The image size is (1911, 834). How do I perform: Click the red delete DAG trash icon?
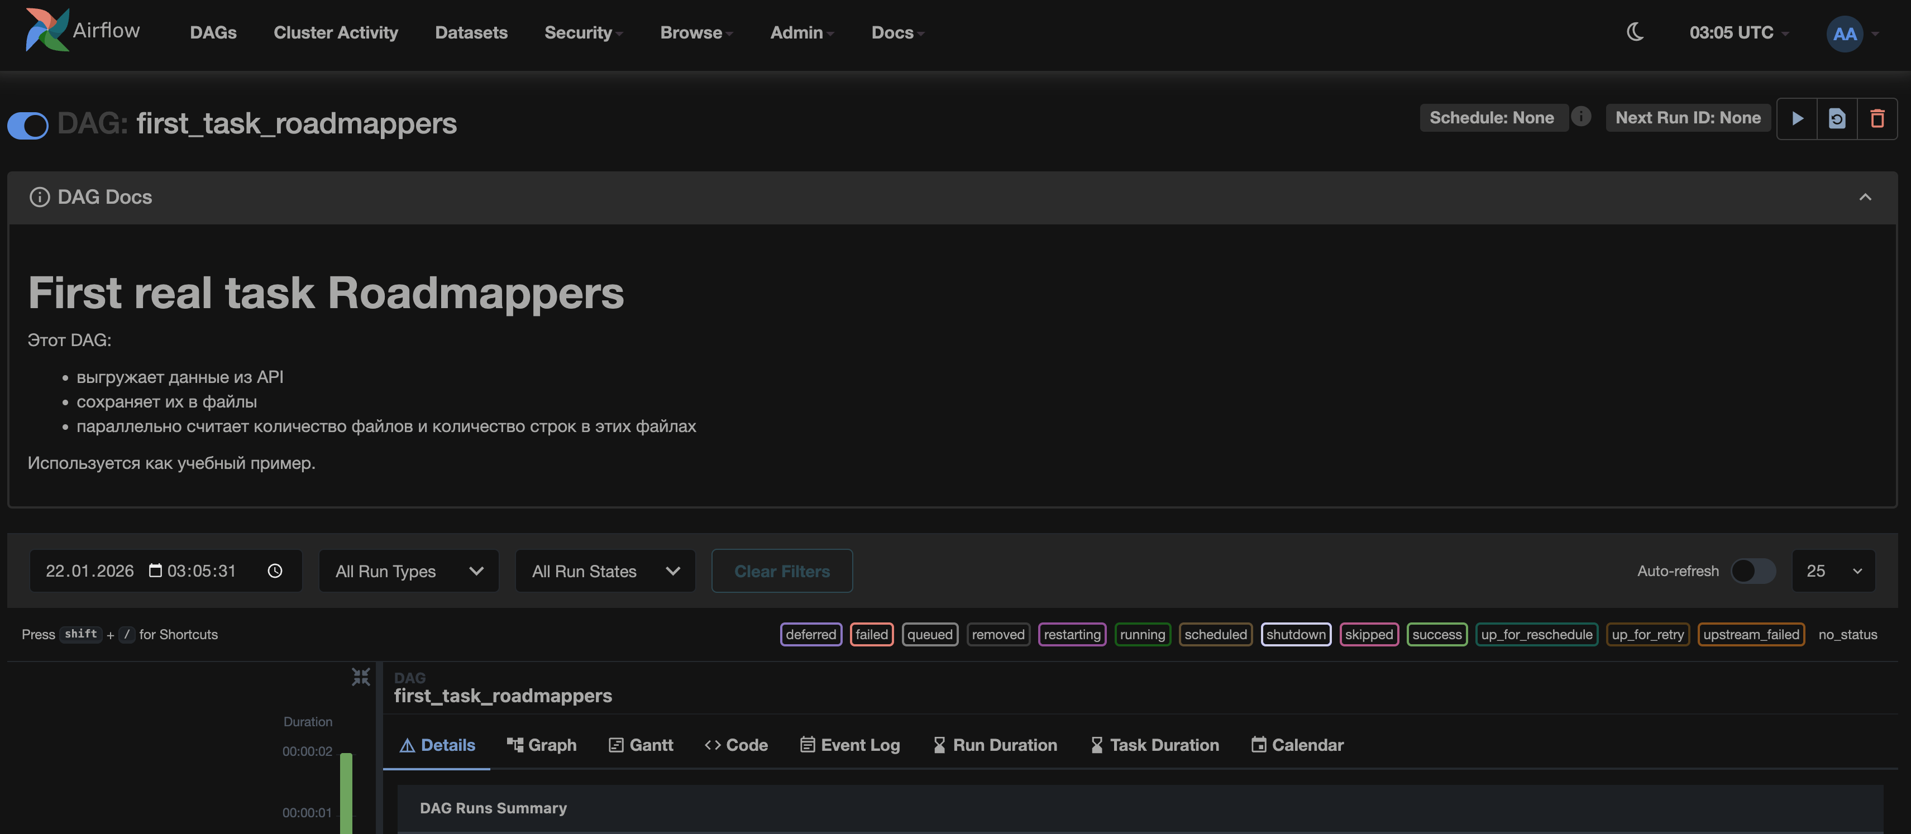[x=1877, y=118]
